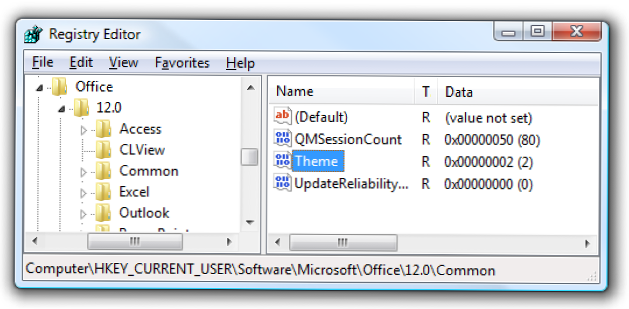629x309 pixels.
Task: Open the Favorites menu
Action: point(182,62)
